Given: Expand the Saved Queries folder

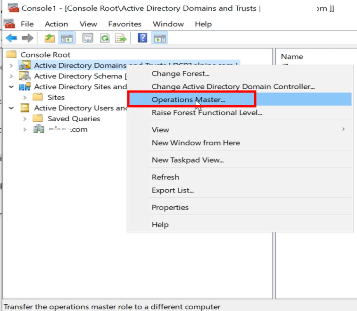Looking at the screenshot, I should 25,119.
